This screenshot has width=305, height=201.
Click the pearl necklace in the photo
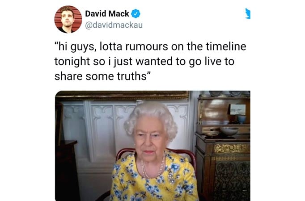[x=152, y=168]
